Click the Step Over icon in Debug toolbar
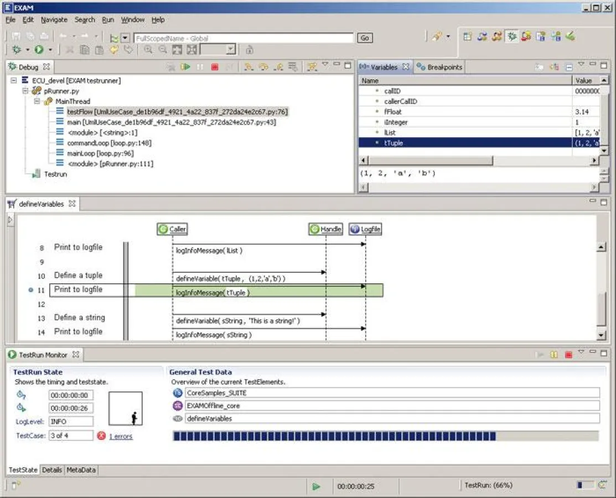Screen dimensions: 616x498 click(263, 67)
